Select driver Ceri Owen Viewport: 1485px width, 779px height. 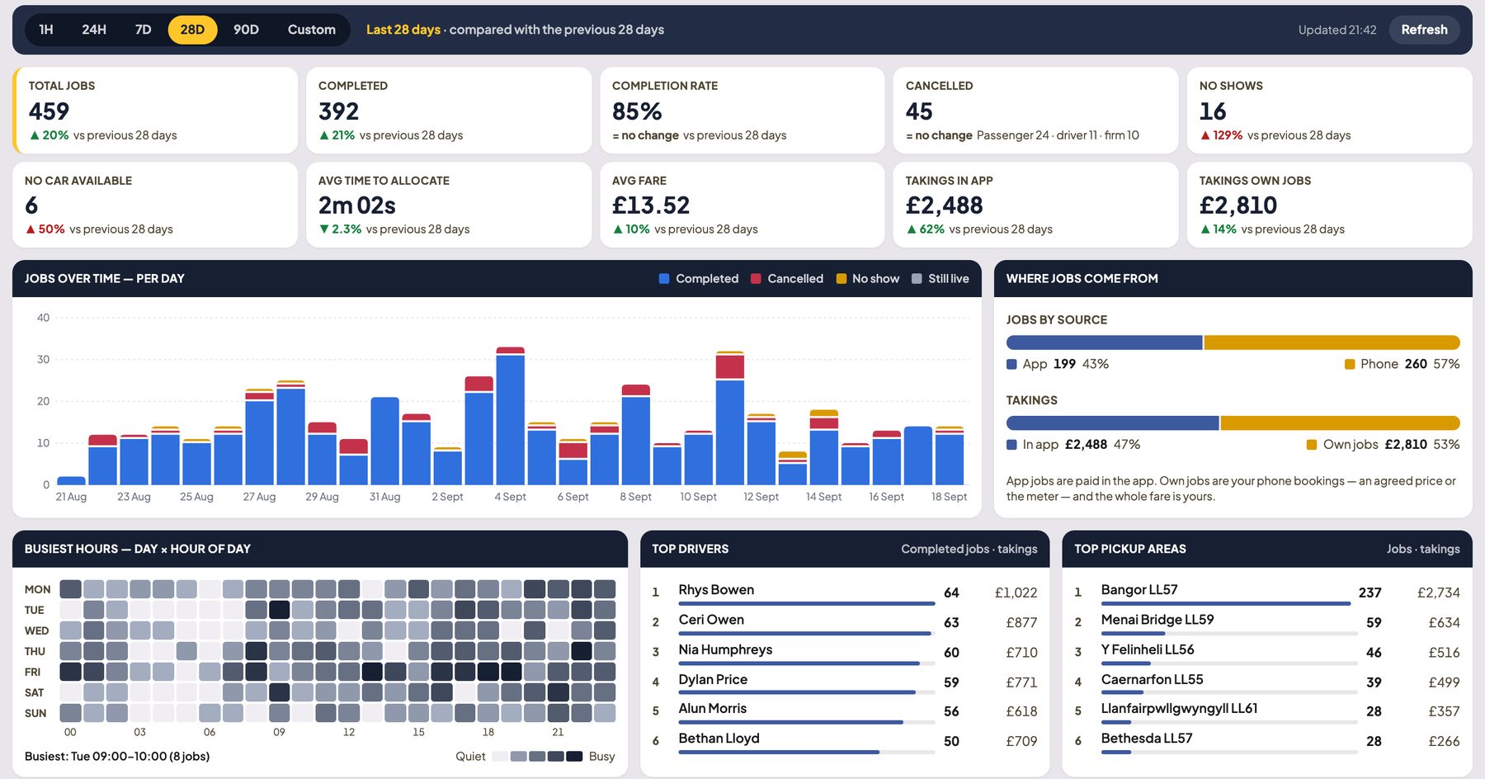[x=845, y=622]
